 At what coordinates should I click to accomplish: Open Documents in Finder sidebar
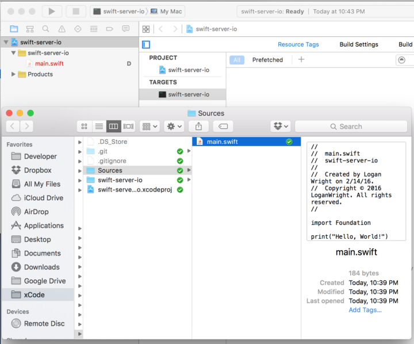tap(37, 253)
